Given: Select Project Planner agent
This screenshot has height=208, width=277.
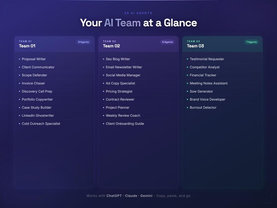Looking at the screenshot, I should (x=118, y=107).
